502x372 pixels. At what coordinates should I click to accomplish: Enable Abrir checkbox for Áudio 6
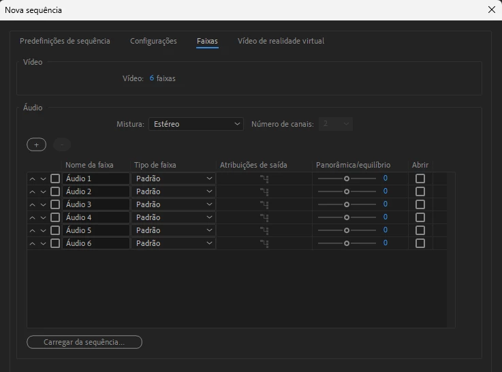[x=420, y=243]
